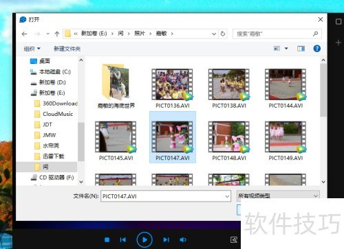Close the 打开 dialog

click(x=321, y=19)
